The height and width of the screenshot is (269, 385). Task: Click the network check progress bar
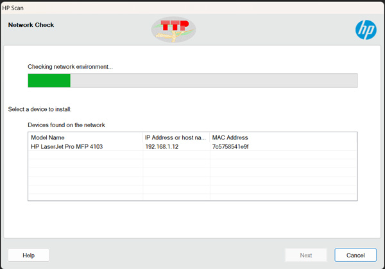click(x=193, y=80)
